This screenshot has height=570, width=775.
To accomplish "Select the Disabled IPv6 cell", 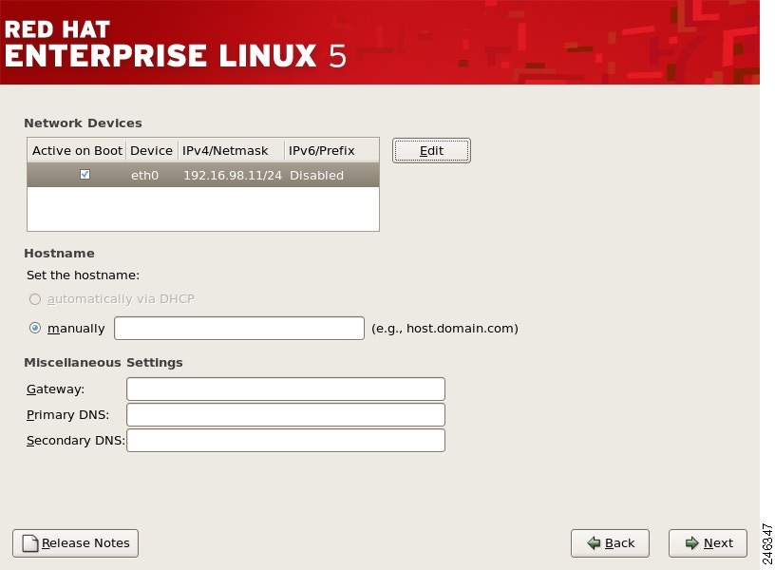I will click(316, 175).
